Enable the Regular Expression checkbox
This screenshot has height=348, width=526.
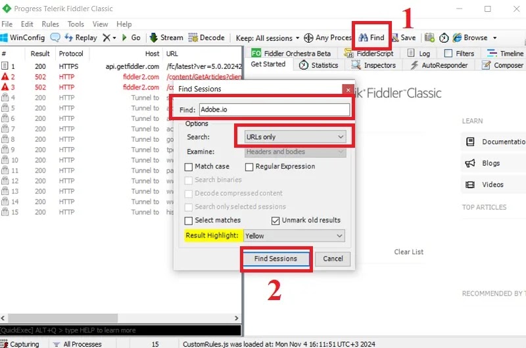pos(249,167)
